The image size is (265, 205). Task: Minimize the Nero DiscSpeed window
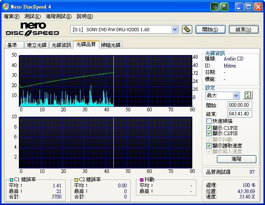click(x=239, y=7)
